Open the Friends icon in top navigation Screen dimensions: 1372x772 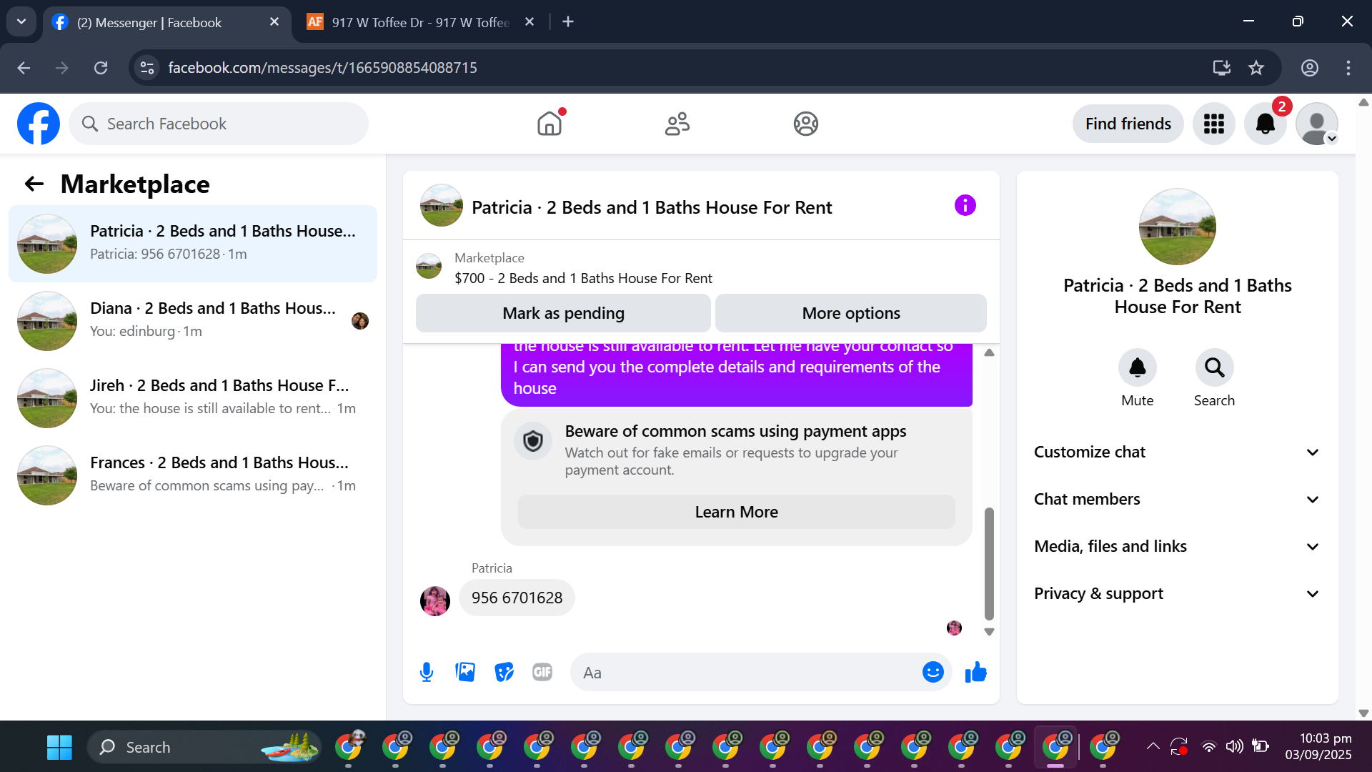click(x=677, y=124)
